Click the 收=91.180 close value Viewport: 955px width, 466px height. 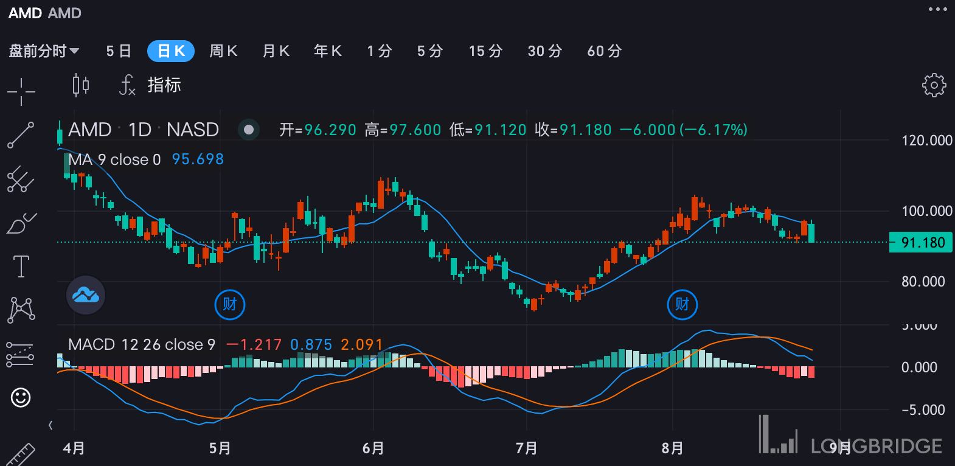[573, 130]
